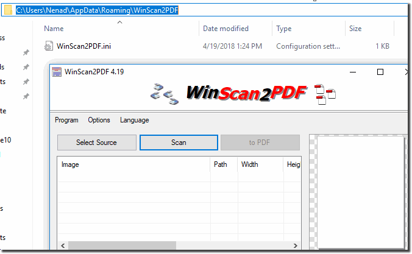Click the date 4/19/2018 1:24 PM

(x=232, y=46)
